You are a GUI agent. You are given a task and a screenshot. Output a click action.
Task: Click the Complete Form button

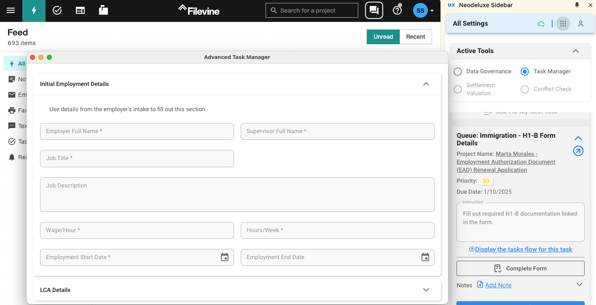(x=521, y=268)
